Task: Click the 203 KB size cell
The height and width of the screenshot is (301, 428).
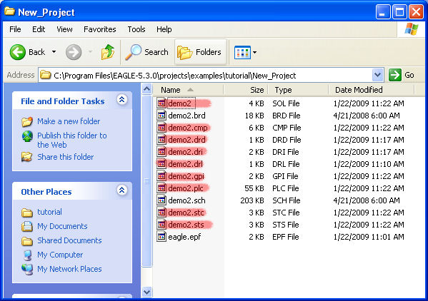Action: [x=252, y=200]
